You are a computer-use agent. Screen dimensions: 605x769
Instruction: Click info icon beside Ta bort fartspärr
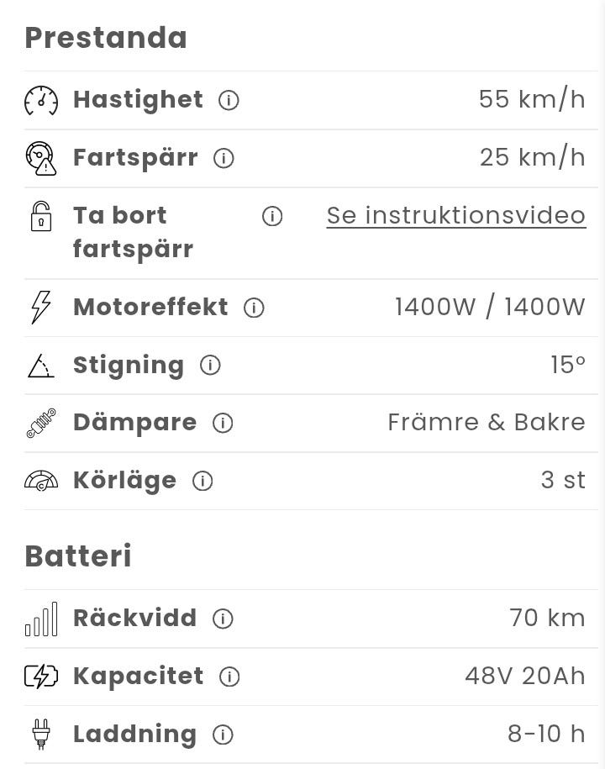pyautogui.click(x=272, y=217)
